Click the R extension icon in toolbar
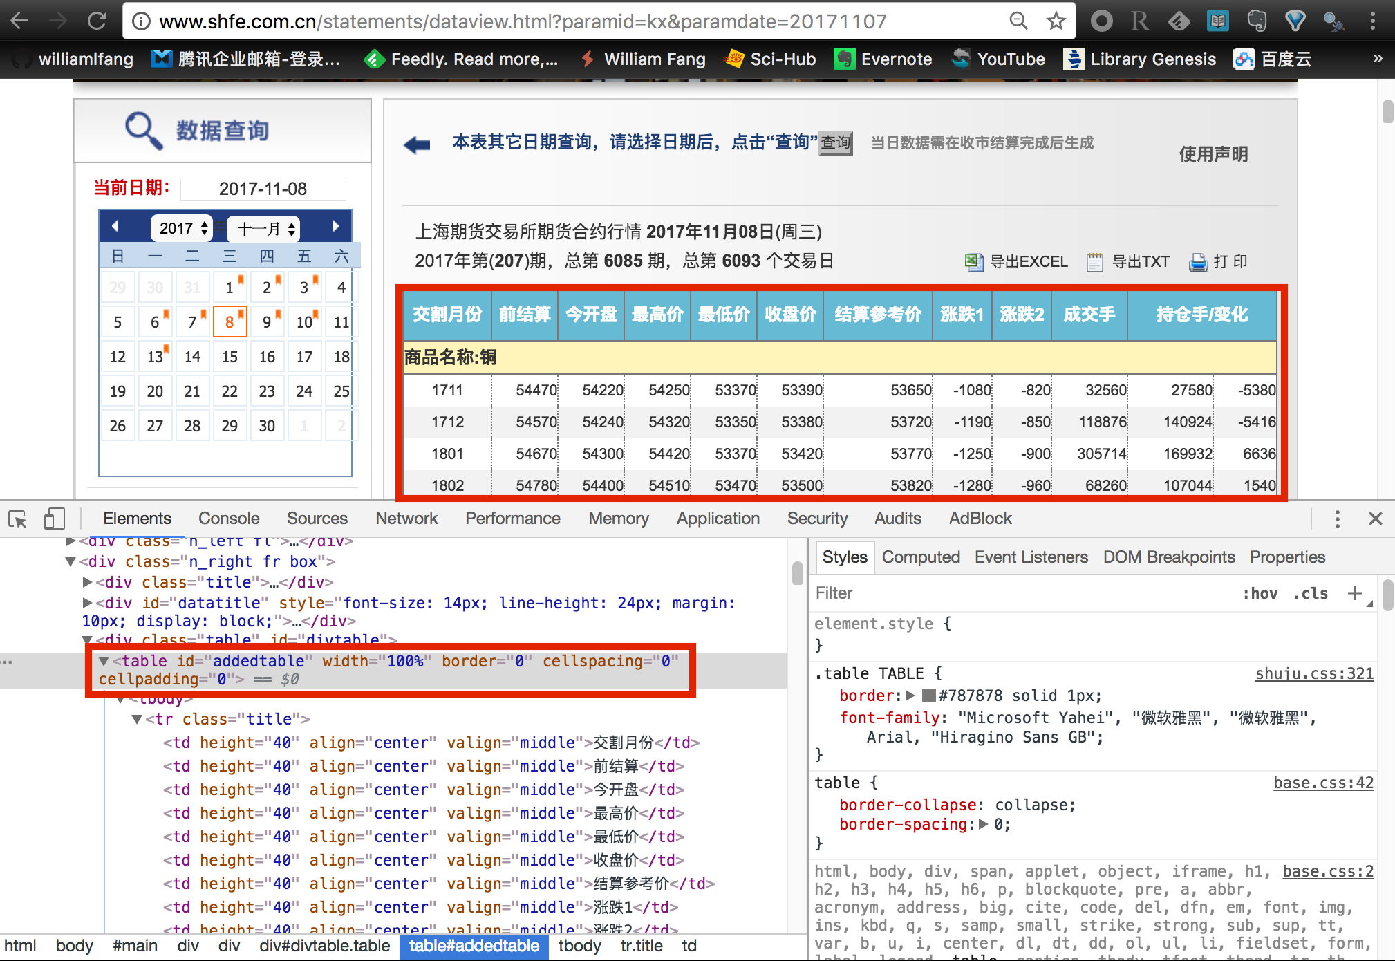 1140,21
